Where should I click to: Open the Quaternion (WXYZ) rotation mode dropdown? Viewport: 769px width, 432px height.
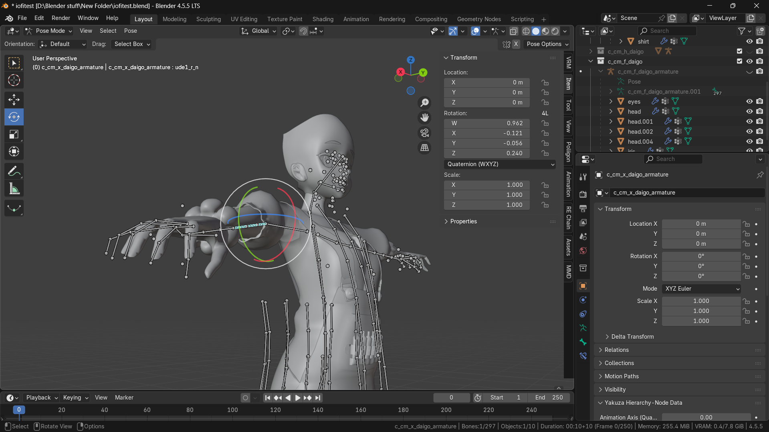click(500, 164)
